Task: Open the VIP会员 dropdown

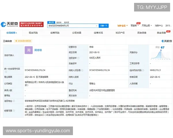Action: pos(123,26)
